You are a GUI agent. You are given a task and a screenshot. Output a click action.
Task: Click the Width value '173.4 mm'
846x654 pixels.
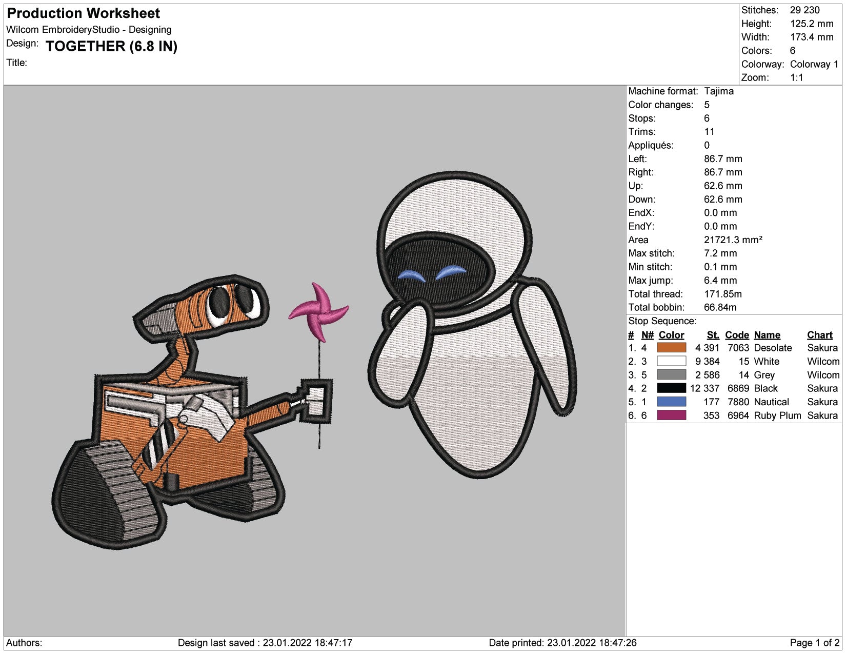tap(812, 37)
